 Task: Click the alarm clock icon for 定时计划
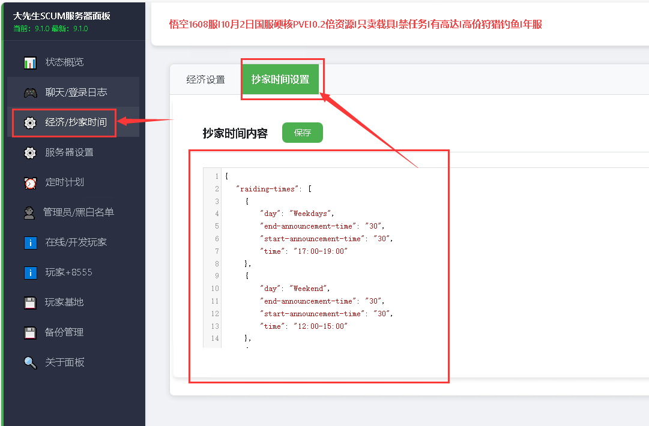click(x=30, y=182)
